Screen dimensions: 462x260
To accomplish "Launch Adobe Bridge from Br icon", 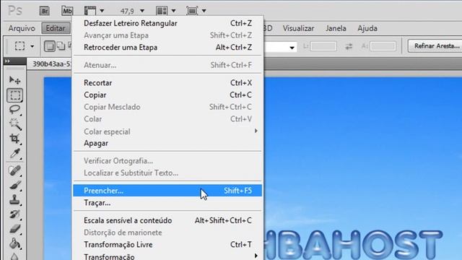I will (45, 11).
